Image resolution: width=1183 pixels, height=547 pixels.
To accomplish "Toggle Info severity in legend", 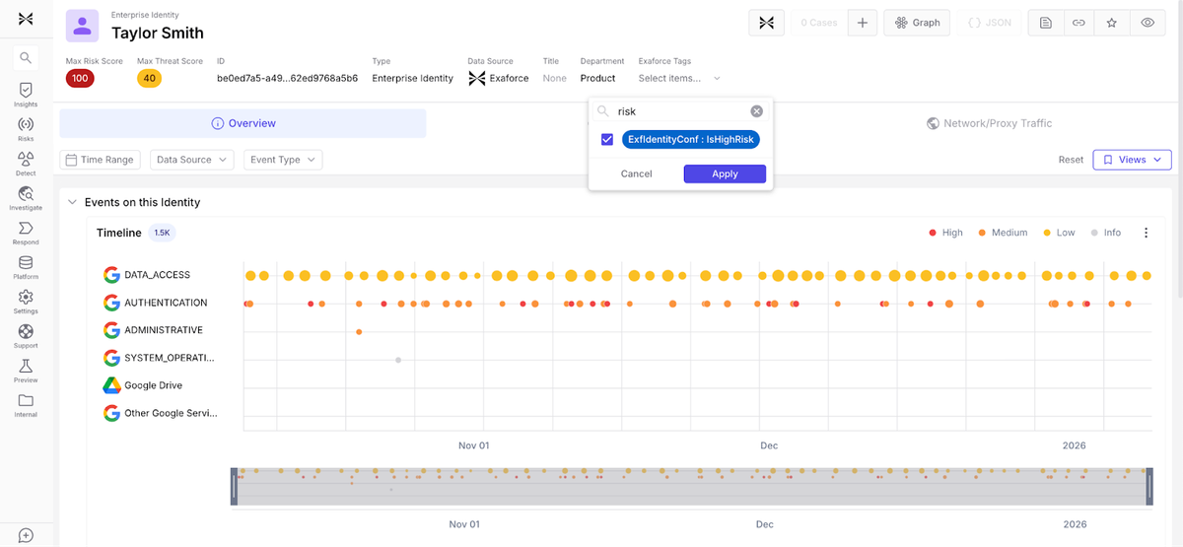I will 1106,233.
